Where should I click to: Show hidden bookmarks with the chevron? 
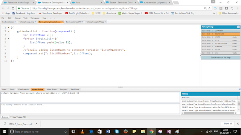coord(214,13)
